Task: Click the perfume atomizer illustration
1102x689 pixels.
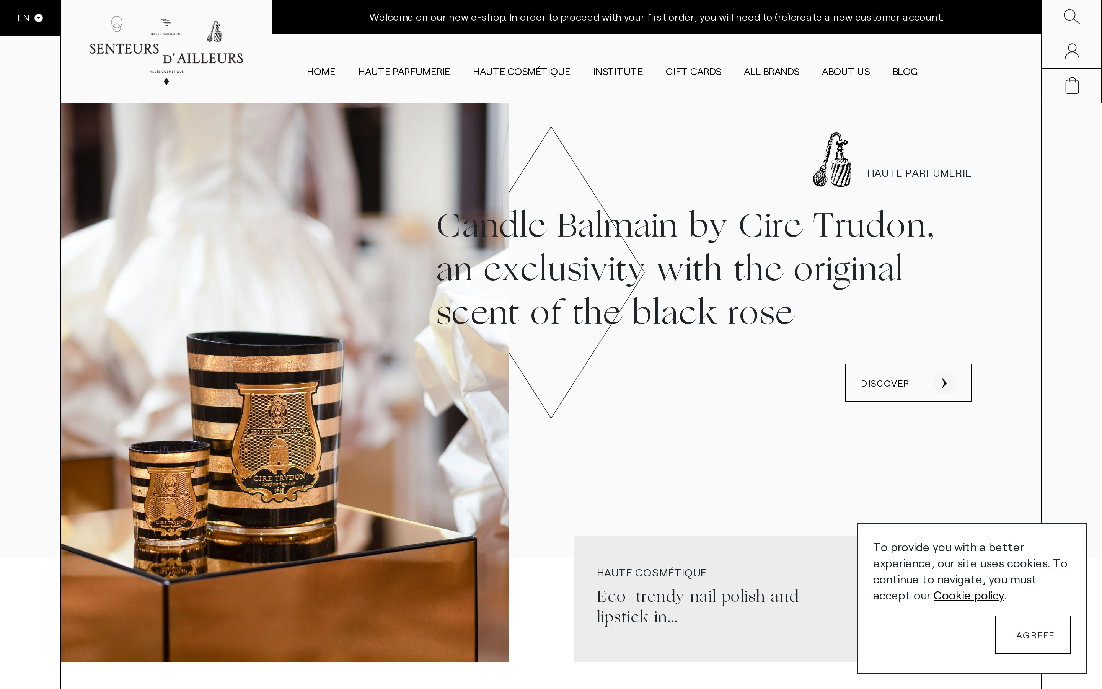Action: 831,160
